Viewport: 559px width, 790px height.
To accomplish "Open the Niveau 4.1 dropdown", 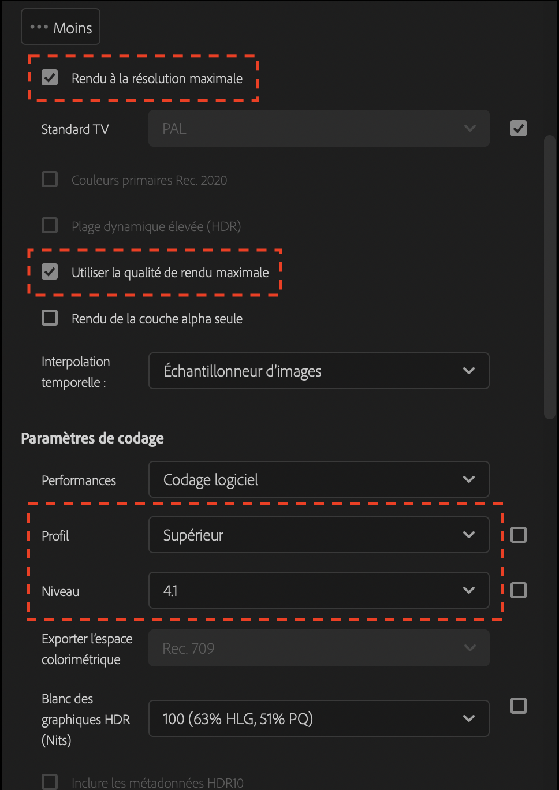I will (x=319, y=590).
